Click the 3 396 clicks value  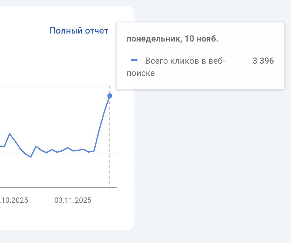pos(263,61)
